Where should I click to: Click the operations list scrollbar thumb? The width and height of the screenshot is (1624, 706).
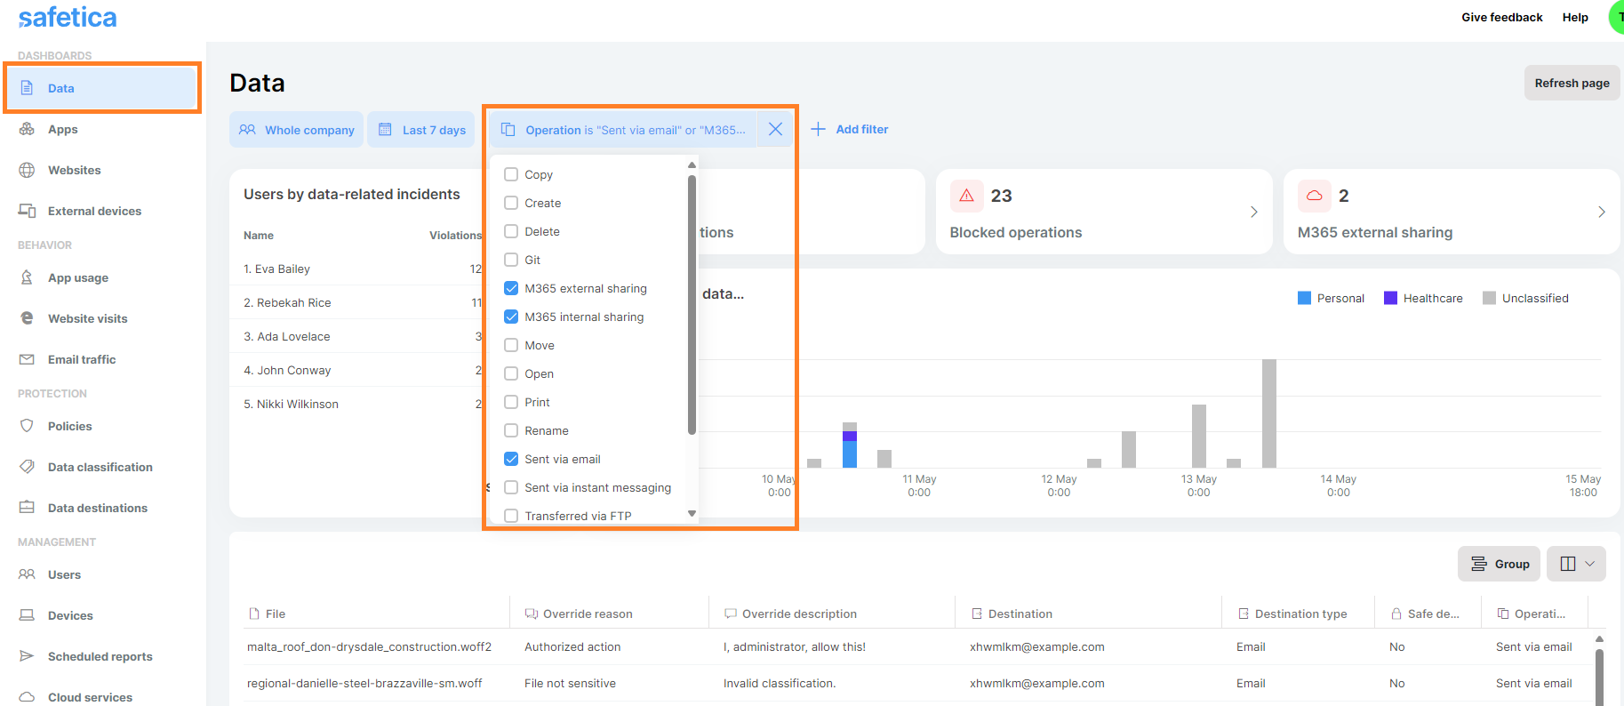(x=692, y=305)
